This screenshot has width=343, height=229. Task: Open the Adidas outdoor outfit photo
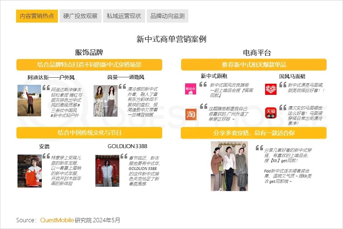[29, 101]
